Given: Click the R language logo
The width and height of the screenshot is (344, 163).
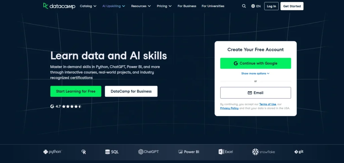Looking at the screenshot, I should tap(84, 152).
